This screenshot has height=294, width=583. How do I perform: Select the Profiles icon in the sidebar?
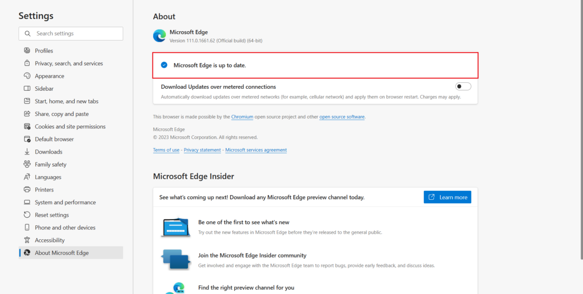tap(27, 50)
